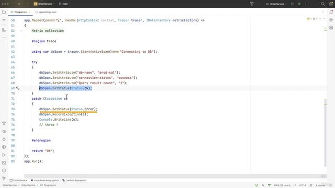Open the Explorer tool window folder icon
The image size is (335, 188).
4,12
